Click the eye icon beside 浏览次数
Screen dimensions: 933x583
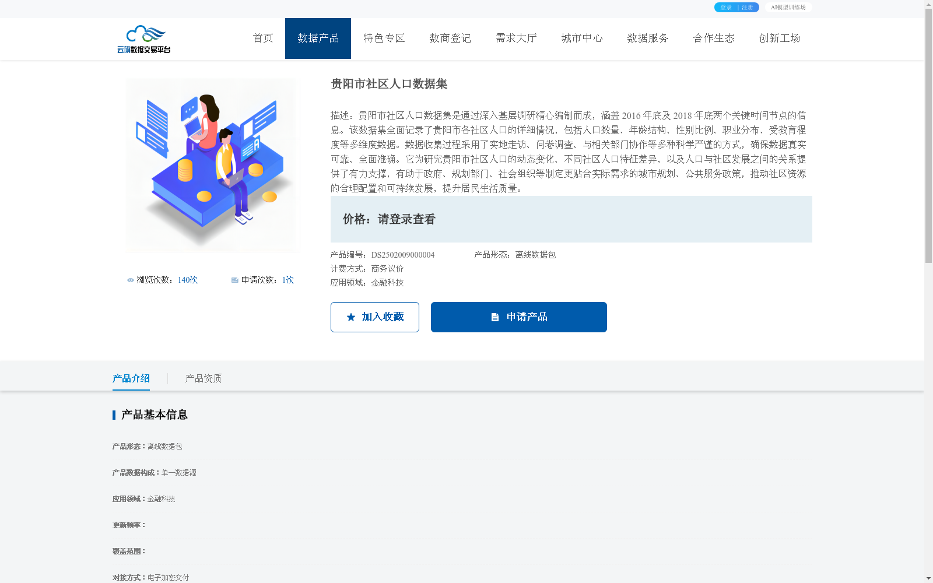(131, 280)
